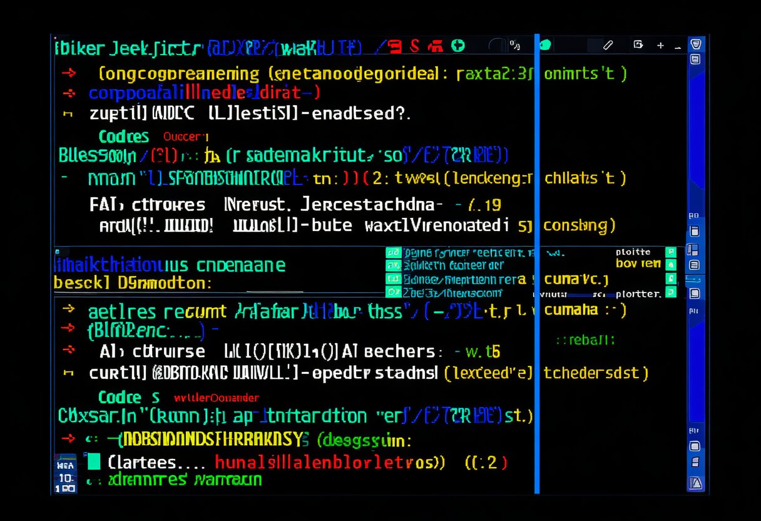Toggle the first green checkbox in middle list
Image resolution: width=761 pixels, height=521 pixels.
(393, 253)
